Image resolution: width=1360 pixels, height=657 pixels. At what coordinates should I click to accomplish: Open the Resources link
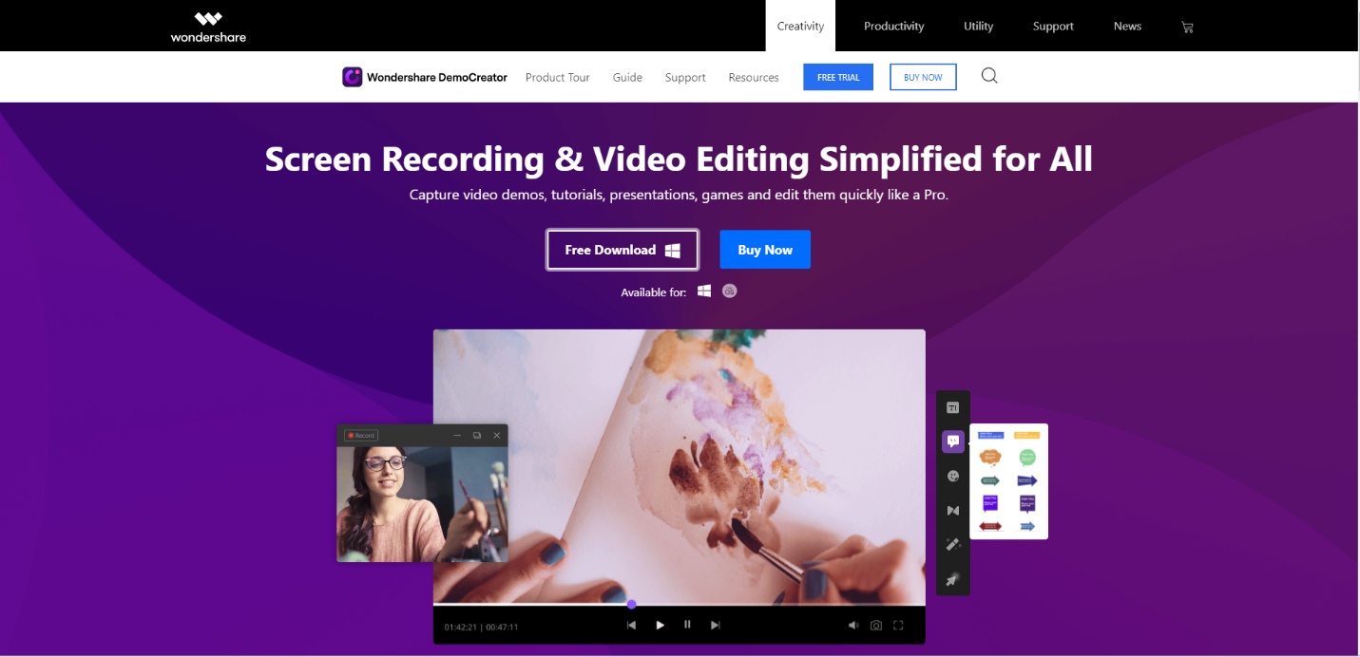pyautogui.click(x=754, y=77)
